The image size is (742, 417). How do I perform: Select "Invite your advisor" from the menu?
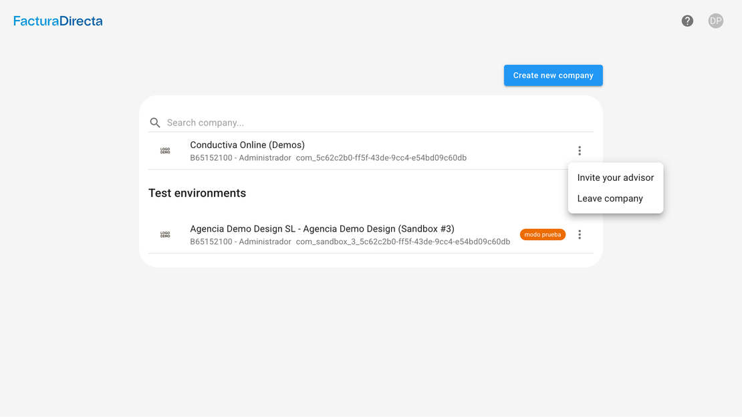point(615,177)
